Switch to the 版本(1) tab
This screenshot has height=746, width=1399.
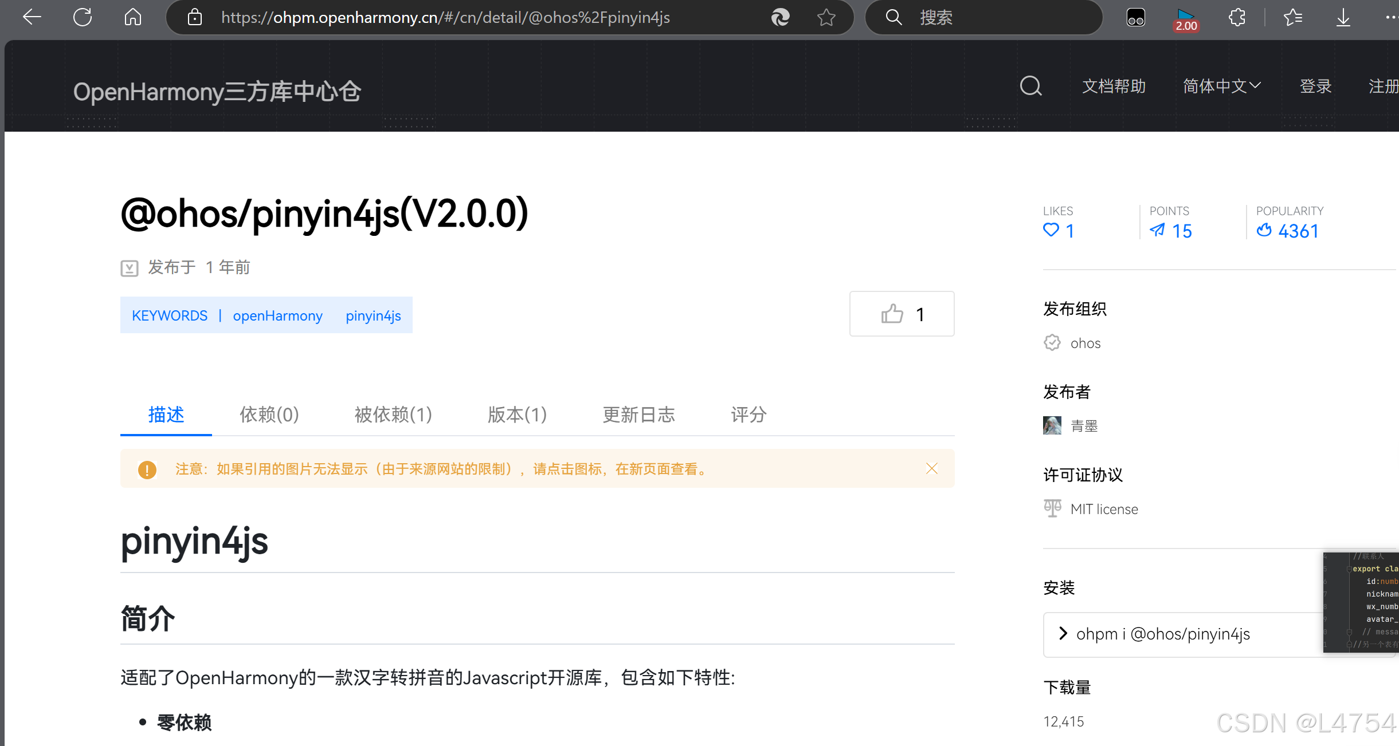[x=517, y=415]
